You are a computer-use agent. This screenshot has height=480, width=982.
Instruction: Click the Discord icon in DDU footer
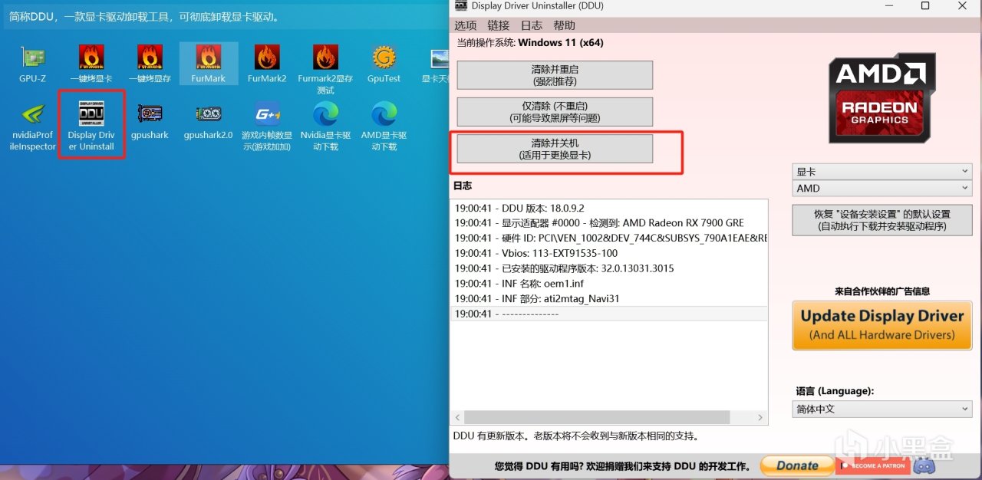coord(924,465)
